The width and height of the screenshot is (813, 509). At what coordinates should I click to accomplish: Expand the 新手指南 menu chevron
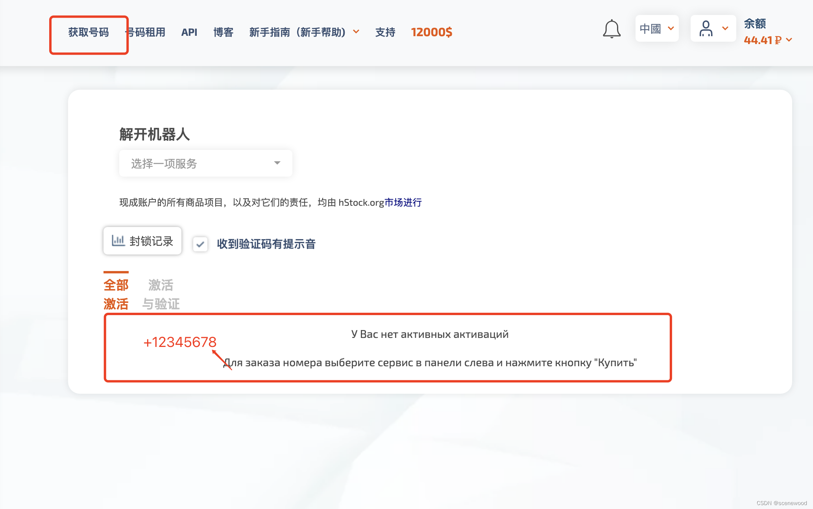(x=356, y=32)
